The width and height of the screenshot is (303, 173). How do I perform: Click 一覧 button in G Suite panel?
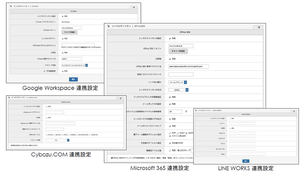click(x=133, y=7)
